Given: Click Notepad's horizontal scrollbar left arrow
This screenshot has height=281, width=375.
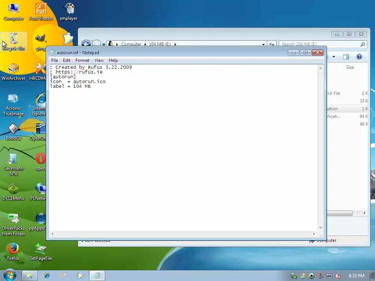Looking at the screenshot, I should point(52,234).
